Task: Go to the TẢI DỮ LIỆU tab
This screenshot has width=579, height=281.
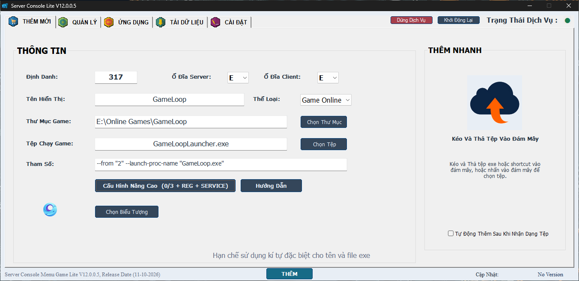Action: (x=180, y=22)
